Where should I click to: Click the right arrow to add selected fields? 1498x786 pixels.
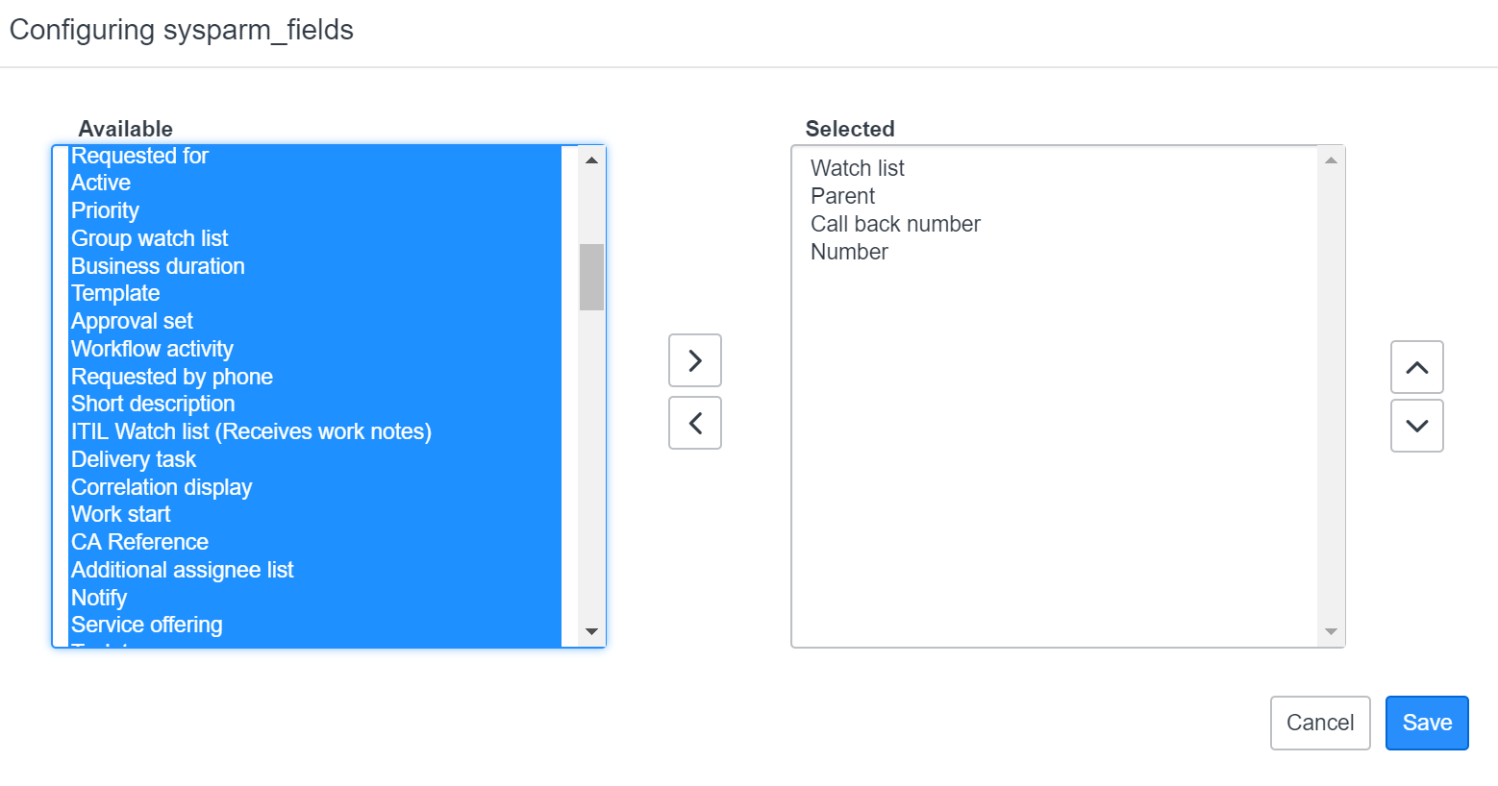coord(694,361)
